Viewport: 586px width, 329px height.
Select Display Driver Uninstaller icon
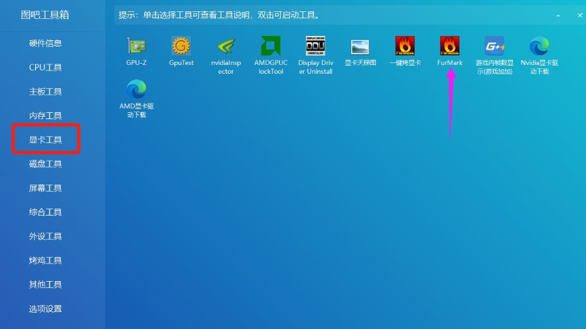tap(315, 47)
